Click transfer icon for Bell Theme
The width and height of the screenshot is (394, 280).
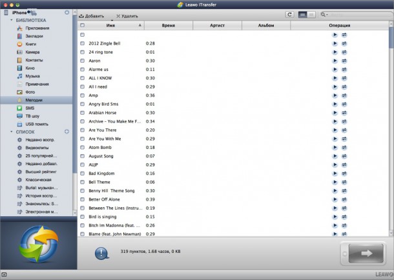click(x=344, y=182)
